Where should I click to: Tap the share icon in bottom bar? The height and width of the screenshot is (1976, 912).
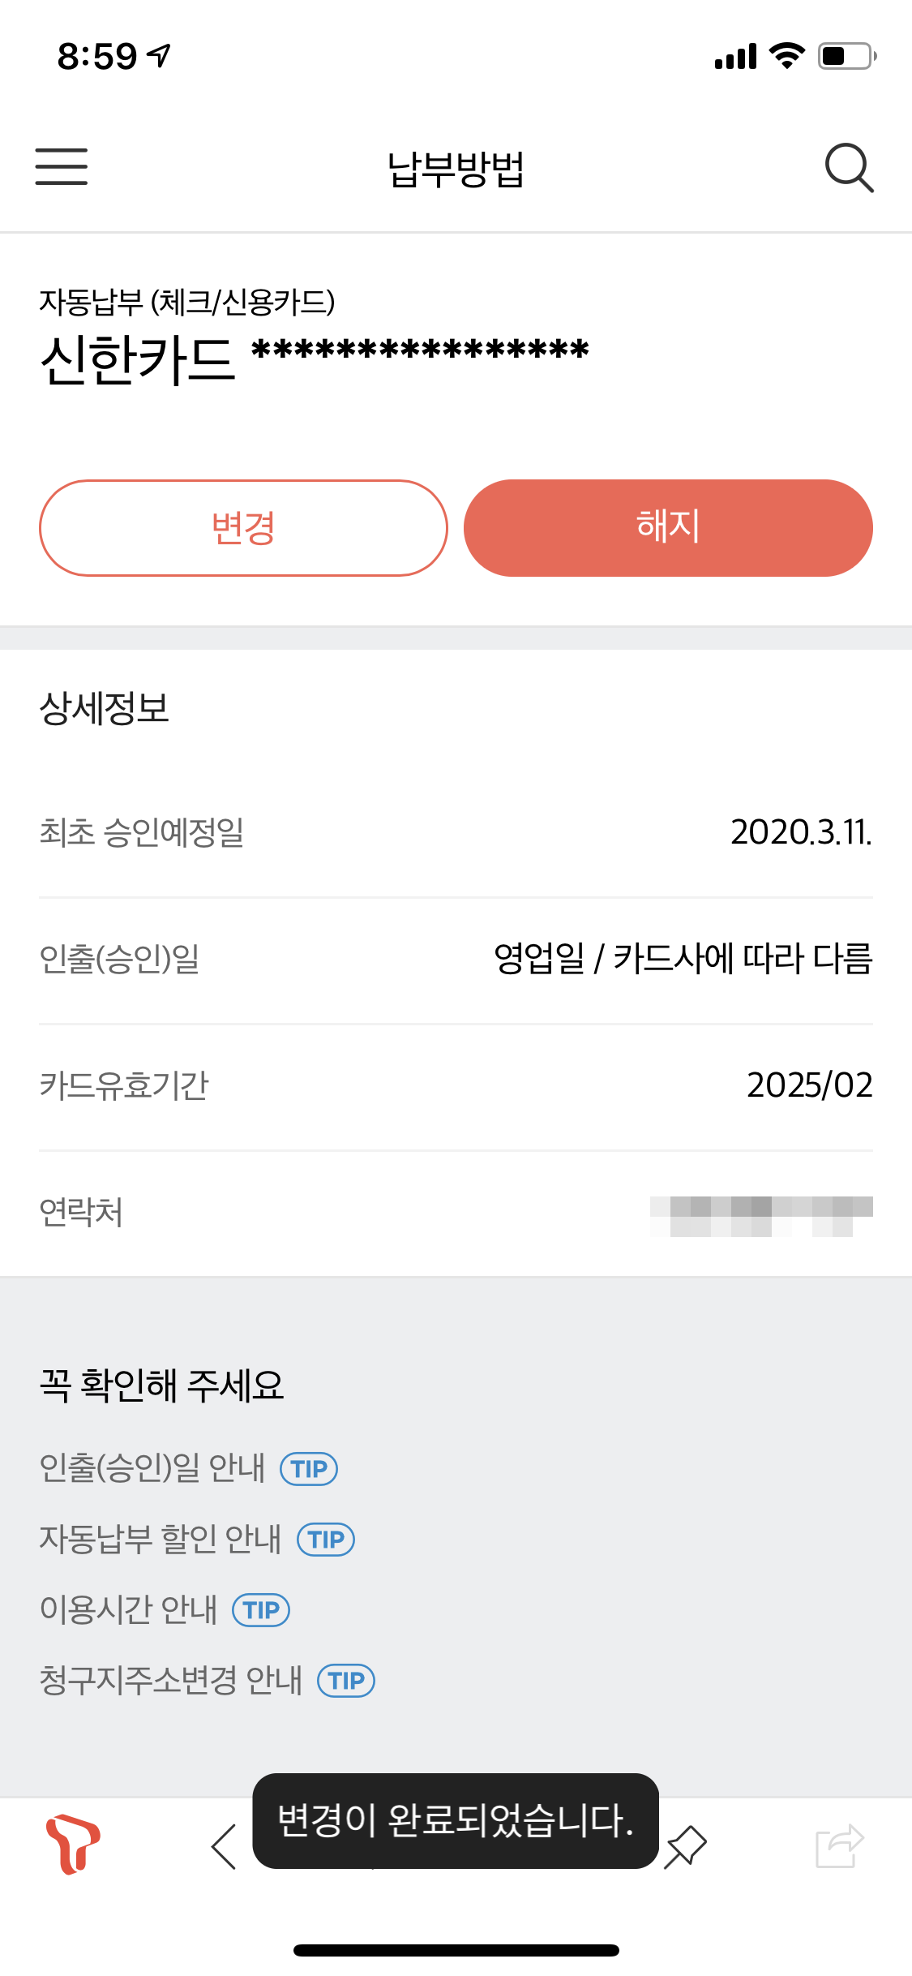(x=840, y=1846)
